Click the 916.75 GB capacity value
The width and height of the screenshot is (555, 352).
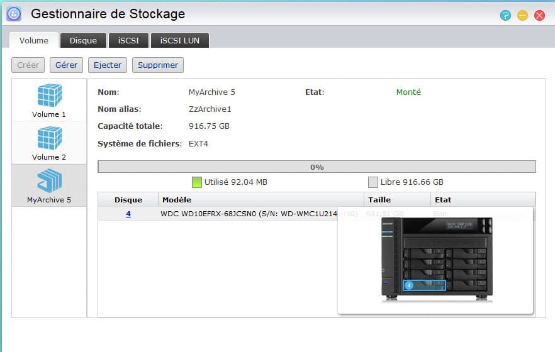[x=209, y=126]
